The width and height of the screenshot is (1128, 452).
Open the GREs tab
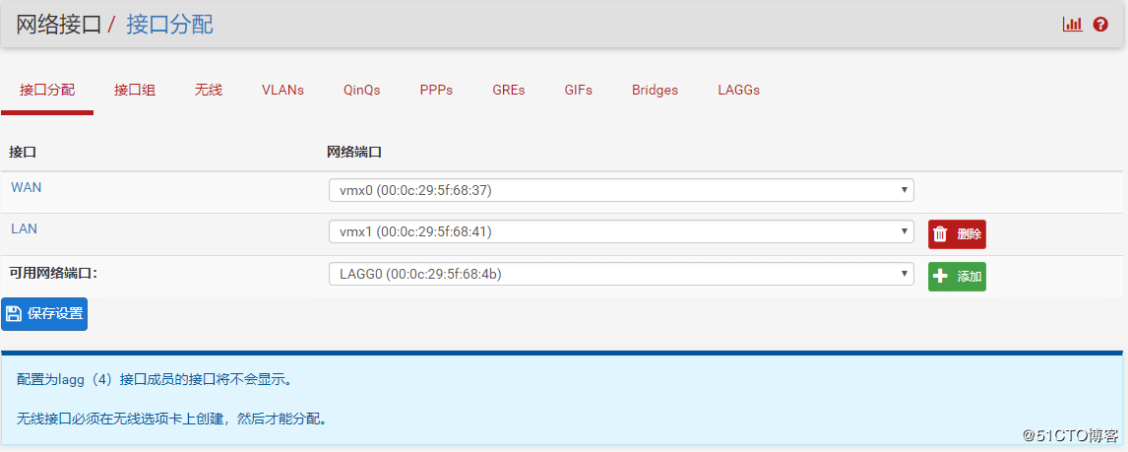(x=509, y=90)
